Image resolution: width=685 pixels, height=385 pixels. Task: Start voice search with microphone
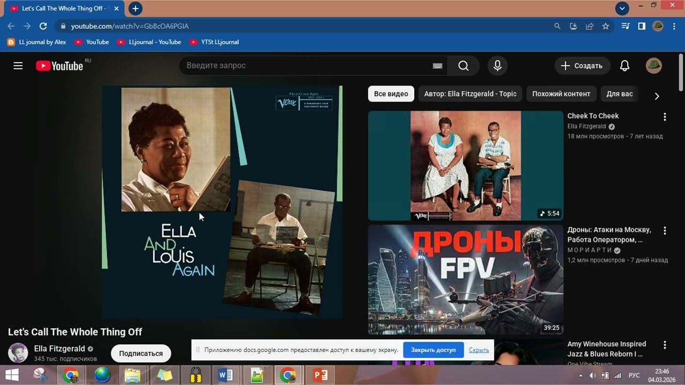tap(498, 66)
